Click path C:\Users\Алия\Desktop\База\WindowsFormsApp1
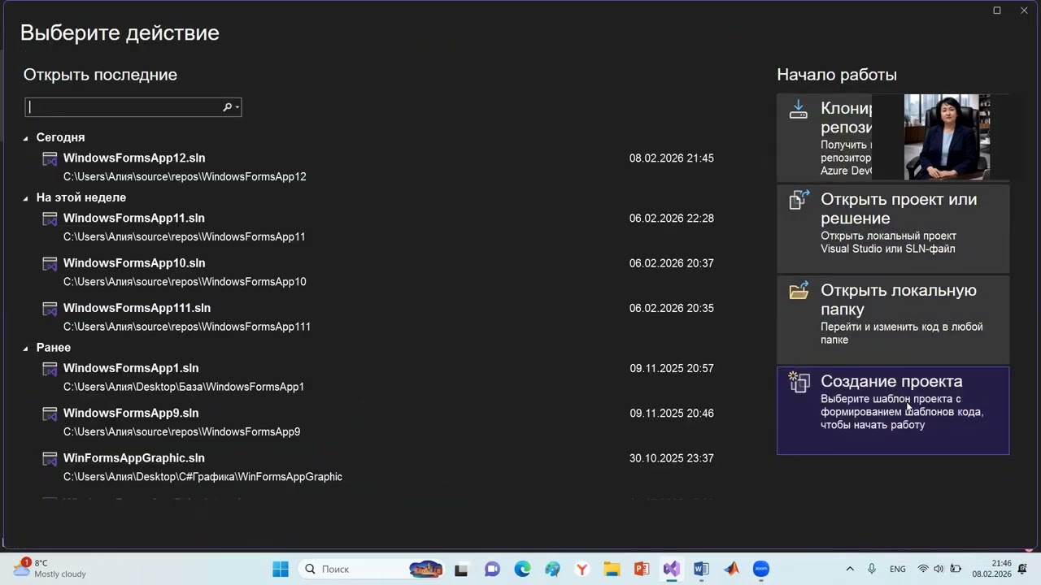Viewport: 1041px width, 585px height. 184,388
